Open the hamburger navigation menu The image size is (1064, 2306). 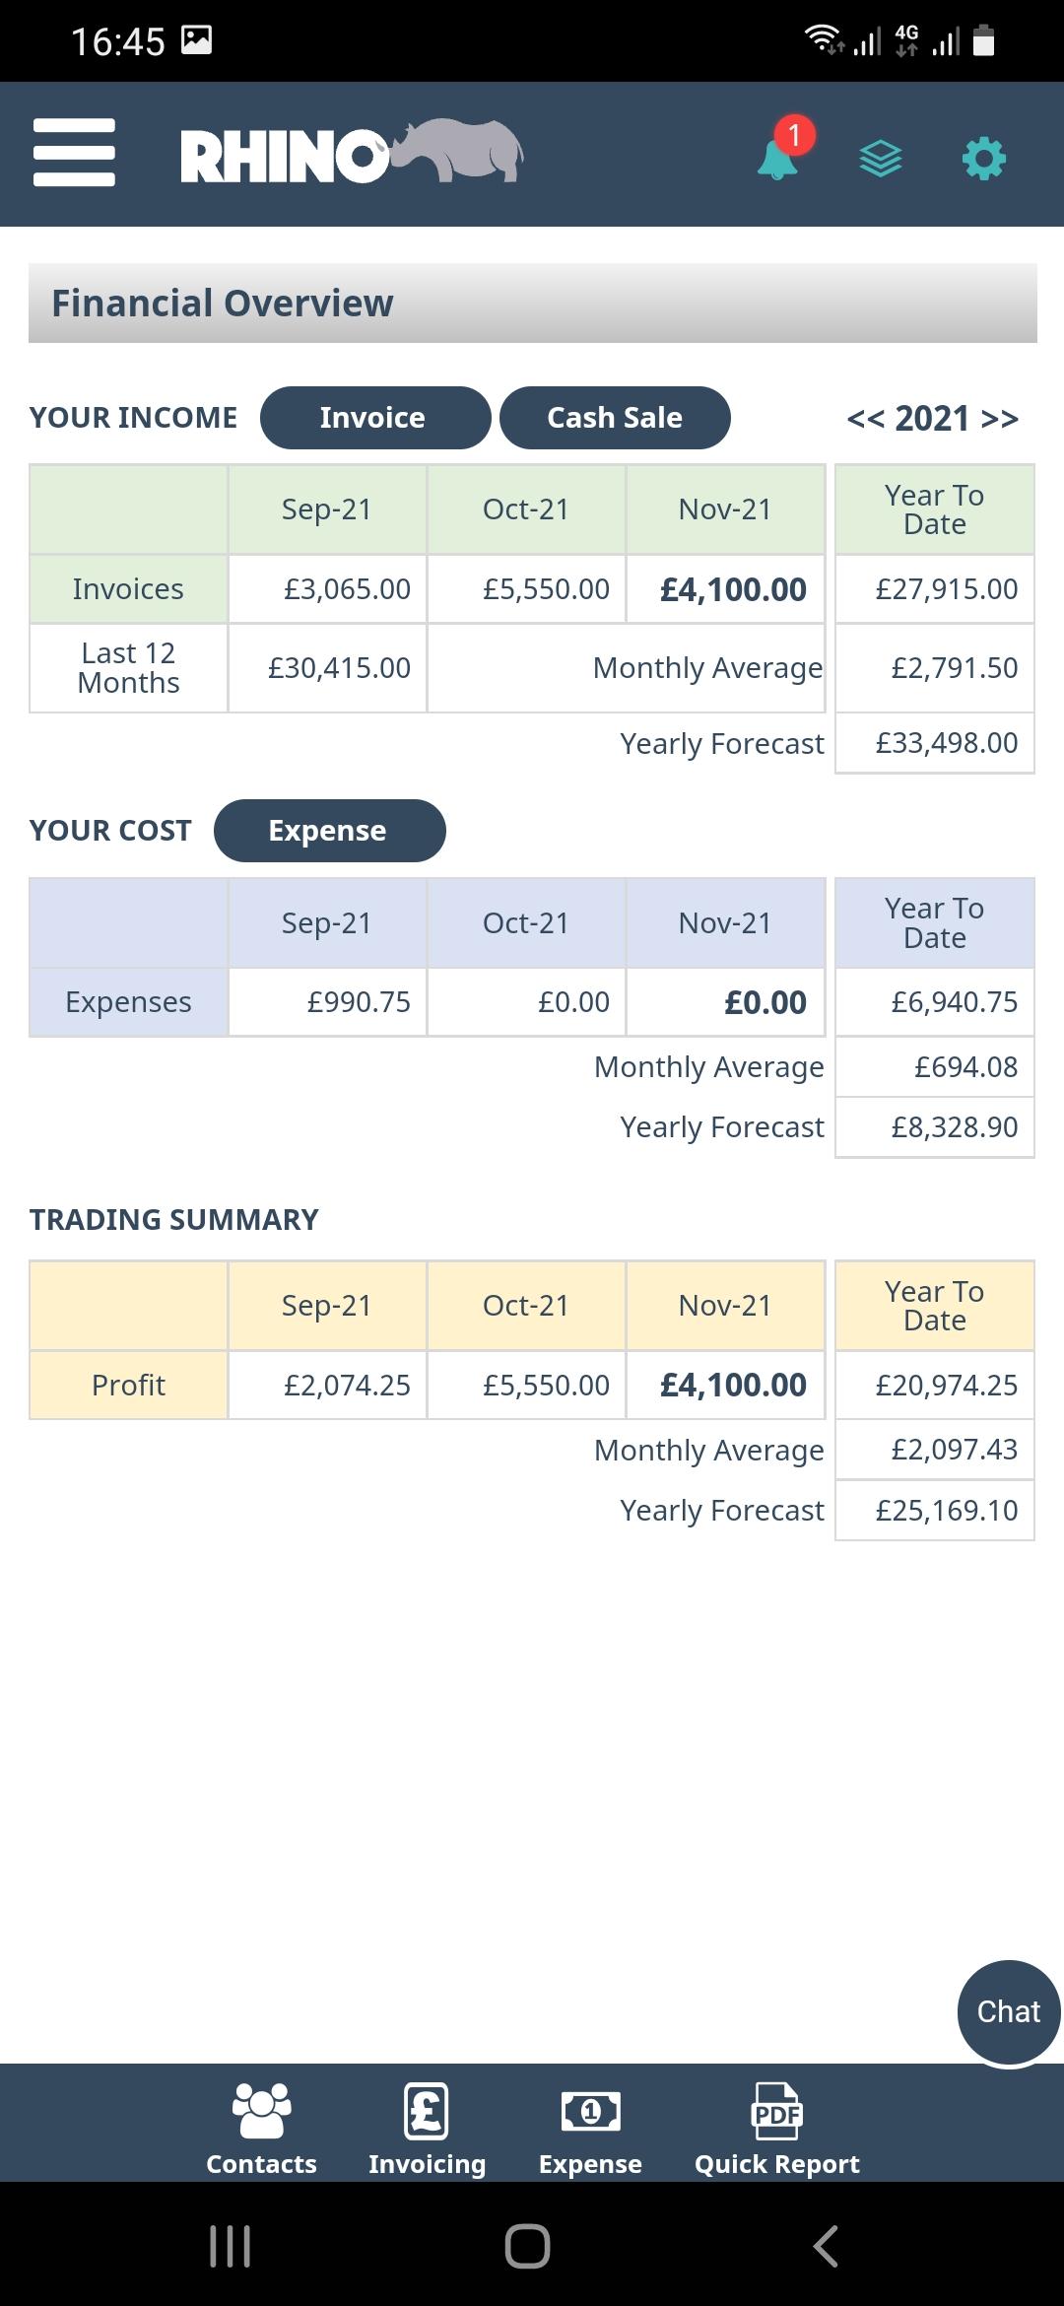click(x=74, y=153)
